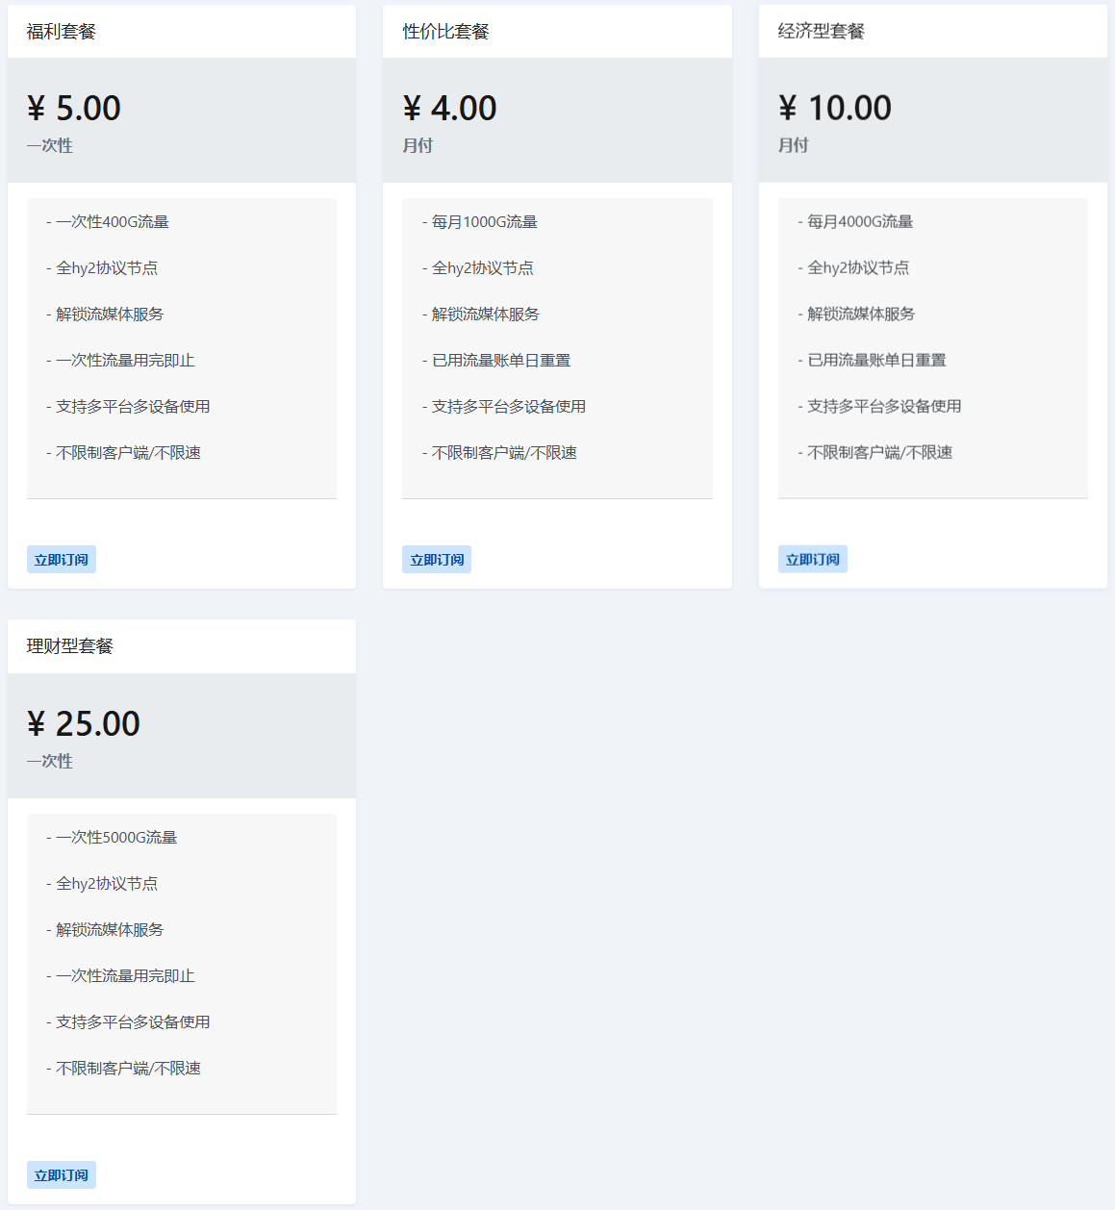Click 不限制客户端/不限速 in 经济型套餐
The width and height of the screenshot is (1115, 1210).
(x=875, y=453)
